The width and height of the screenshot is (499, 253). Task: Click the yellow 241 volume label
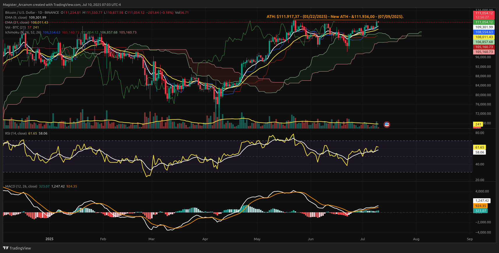pyautogui.click(x=478, y=124)
